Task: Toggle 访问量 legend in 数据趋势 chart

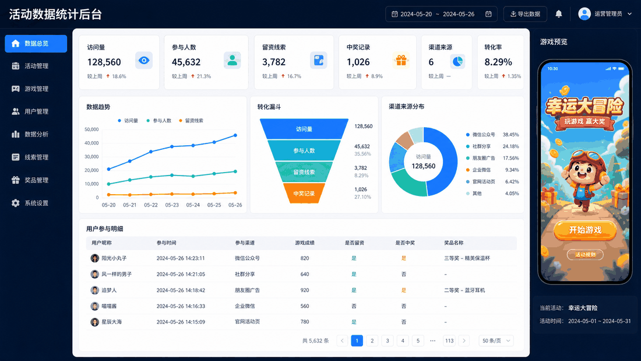Action: pyautogui.click(x=128, y=121)
